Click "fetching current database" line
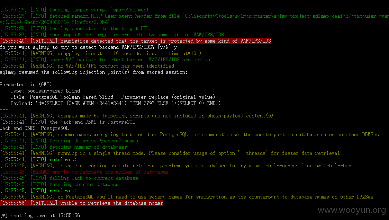The height and width of the screenshot is (220, 389). pos(59,184)
